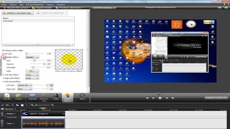230x129 pixels.
Task: Open the More tools tab
Action: pos(82,97)
